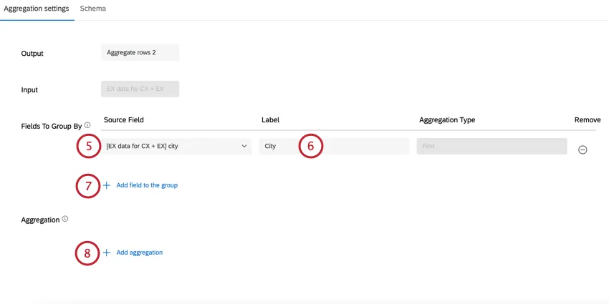Show the info tooltip beside Aggregation
This screenshot has width=609, height=304.
[65, 220]
